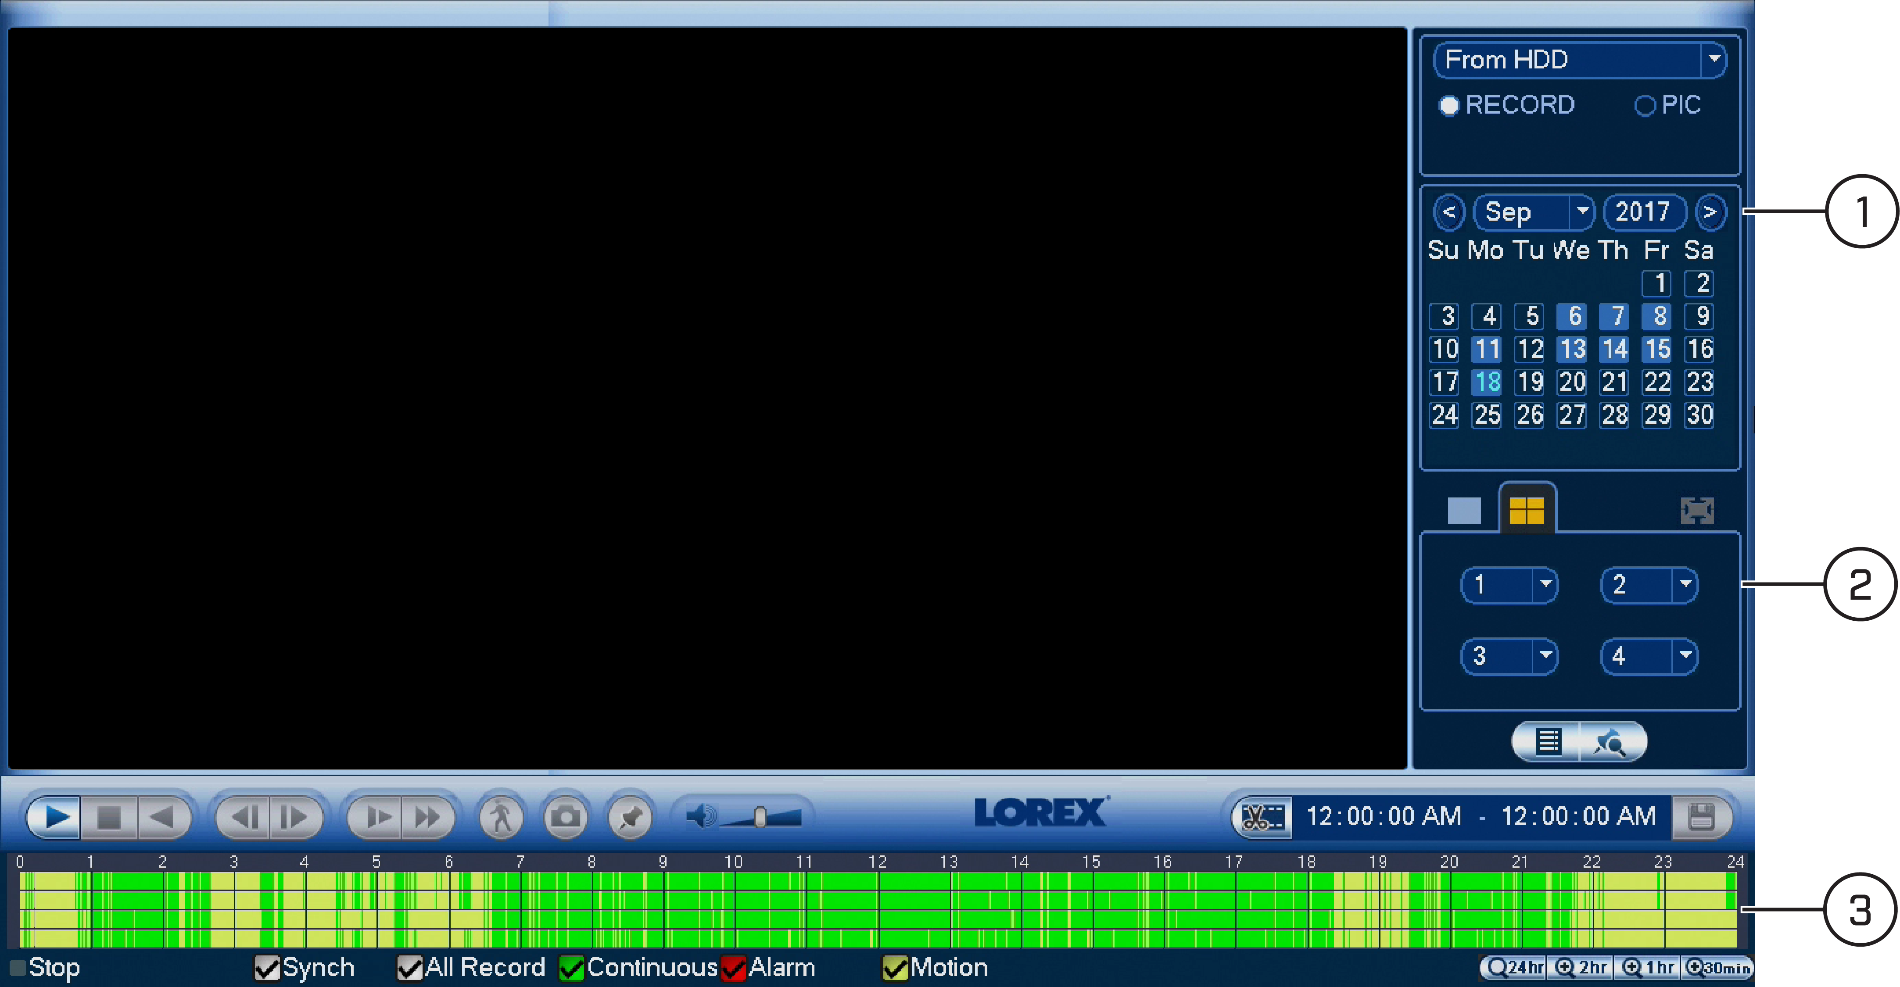Expand channel 3 selection dropdown
The width and height of the screenshot is (1900, 987).
pos(1545,655)
